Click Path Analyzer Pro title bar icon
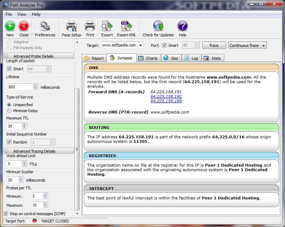This screenshot has width=285, height=227. (6, 5)
